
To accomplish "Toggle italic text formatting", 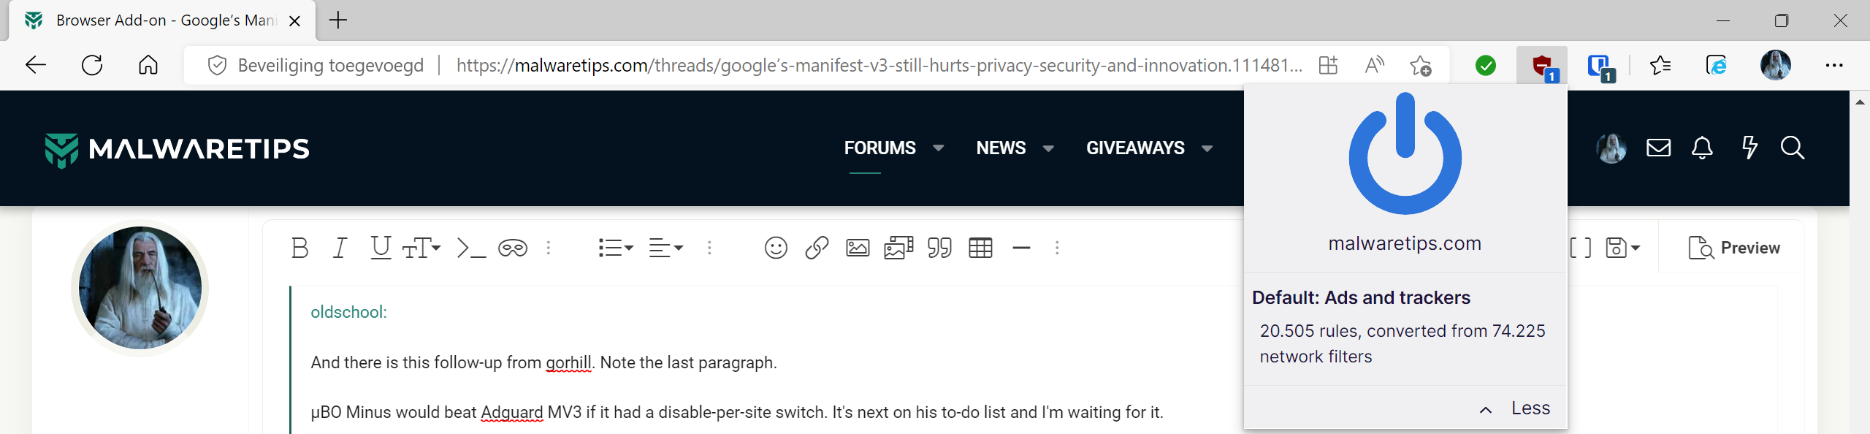I will (340, 248).
